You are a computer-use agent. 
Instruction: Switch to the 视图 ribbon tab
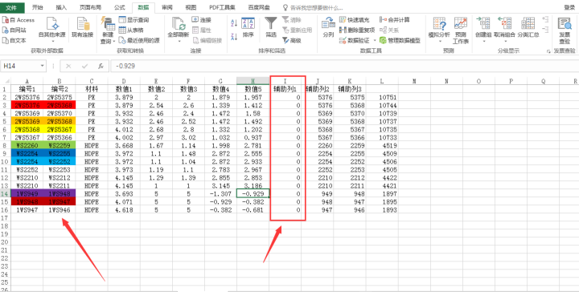[x=191, y=7]
